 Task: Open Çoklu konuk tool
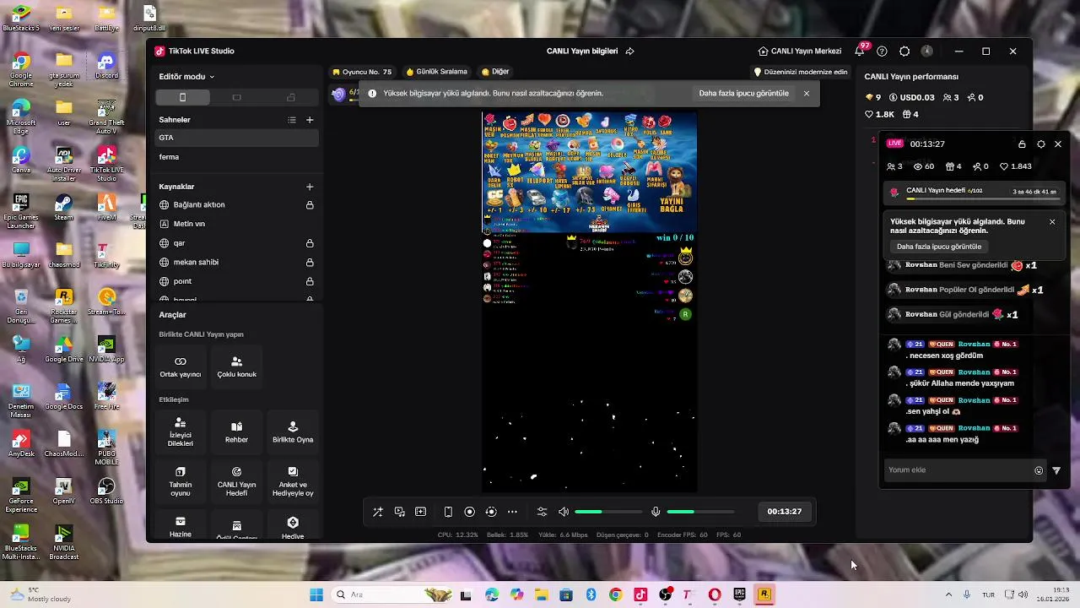point(236,366)
